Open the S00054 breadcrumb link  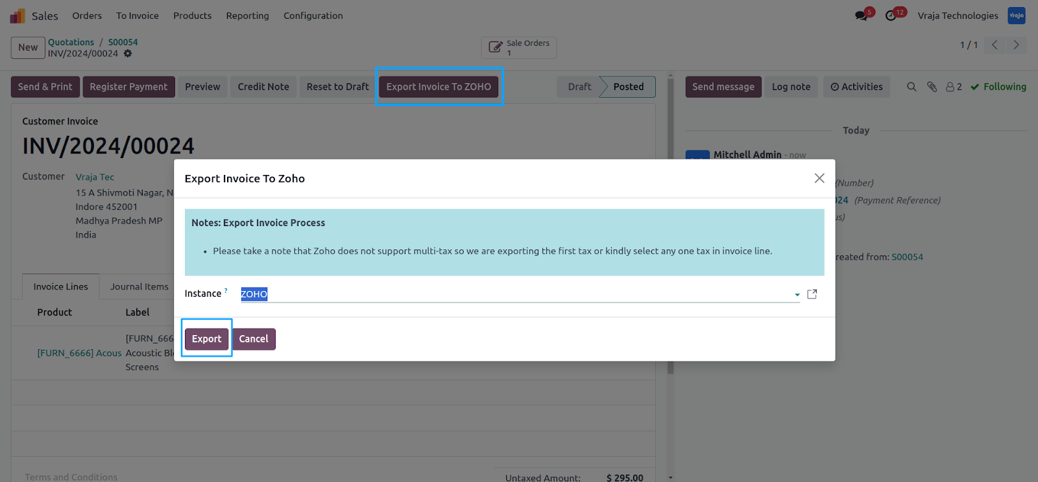[123, 42]
